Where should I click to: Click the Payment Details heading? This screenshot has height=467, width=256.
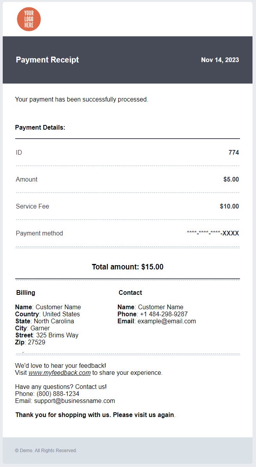tap(40, 128)
